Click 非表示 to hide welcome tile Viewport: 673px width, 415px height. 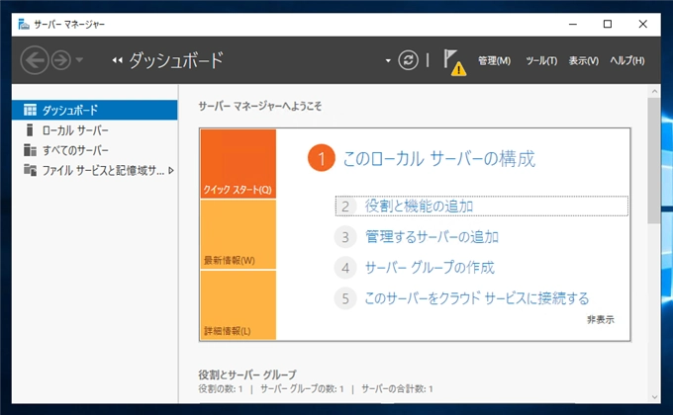tap(601, 319)
